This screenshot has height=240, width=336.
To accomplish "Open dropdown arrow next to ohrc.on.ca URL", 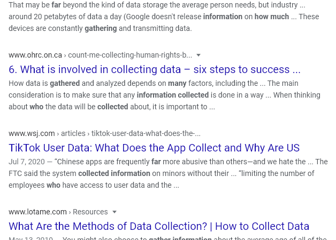I will (198, 55).
